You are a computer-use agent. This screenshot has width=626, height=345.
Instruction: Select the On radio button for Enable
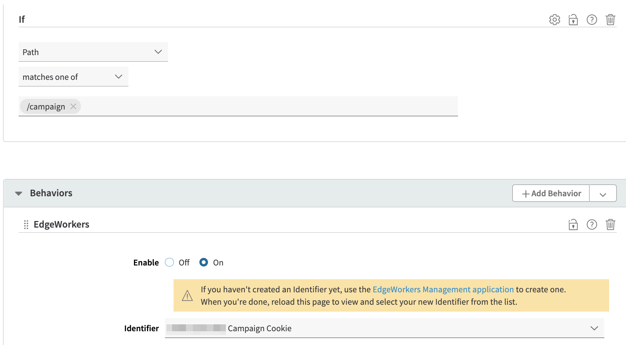pyautogui.click(x=204, y=262)
